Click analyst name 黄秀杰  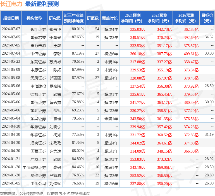point(55,102)
